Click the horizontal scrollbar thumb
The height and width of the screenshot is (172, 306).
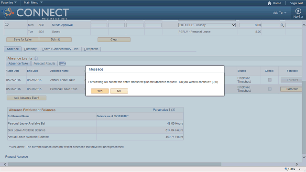coord(115,164)
